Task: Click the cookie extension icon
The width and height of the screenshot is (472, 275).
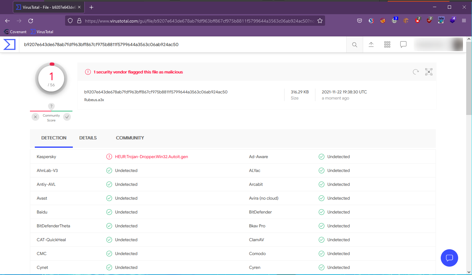Action: pyautogui.click(x=406, y=21)
